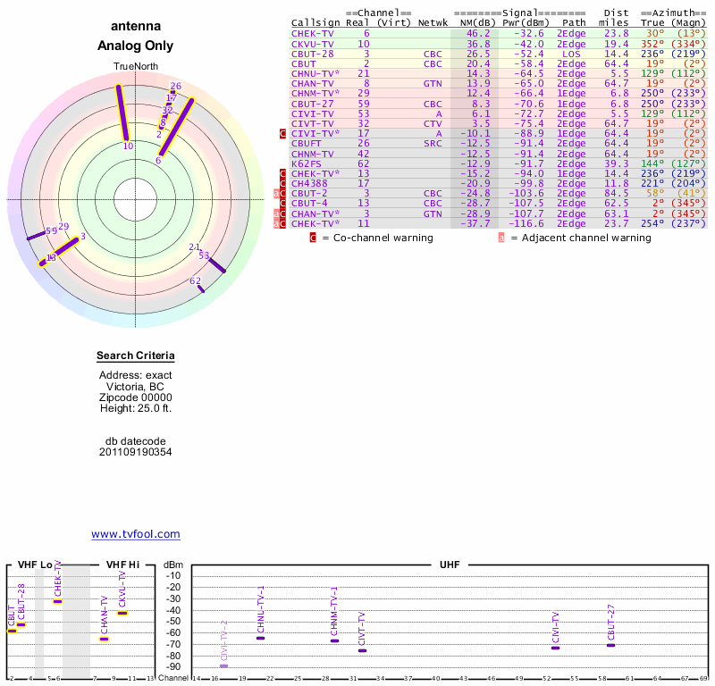Image resolution: width=715 pixels, height=686 pixels.
Task: Click the channel 62 marker on radar plot
Action: pos(201,287)
